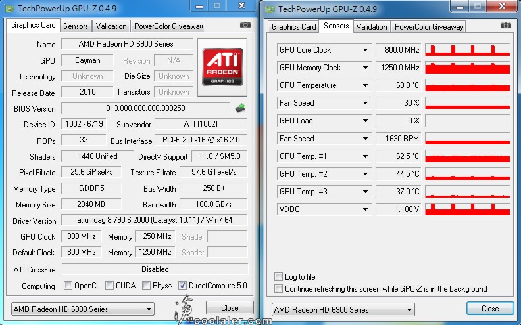Image resolution: width=521 pixels, height=325 pixels.
Task: Open GPU Temperature sensor dropdown
Action: [x=365, y=85]
